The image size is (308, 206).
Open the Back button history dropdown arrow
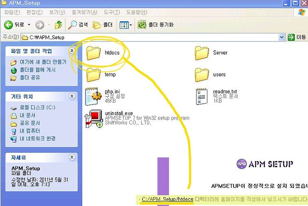29,25
